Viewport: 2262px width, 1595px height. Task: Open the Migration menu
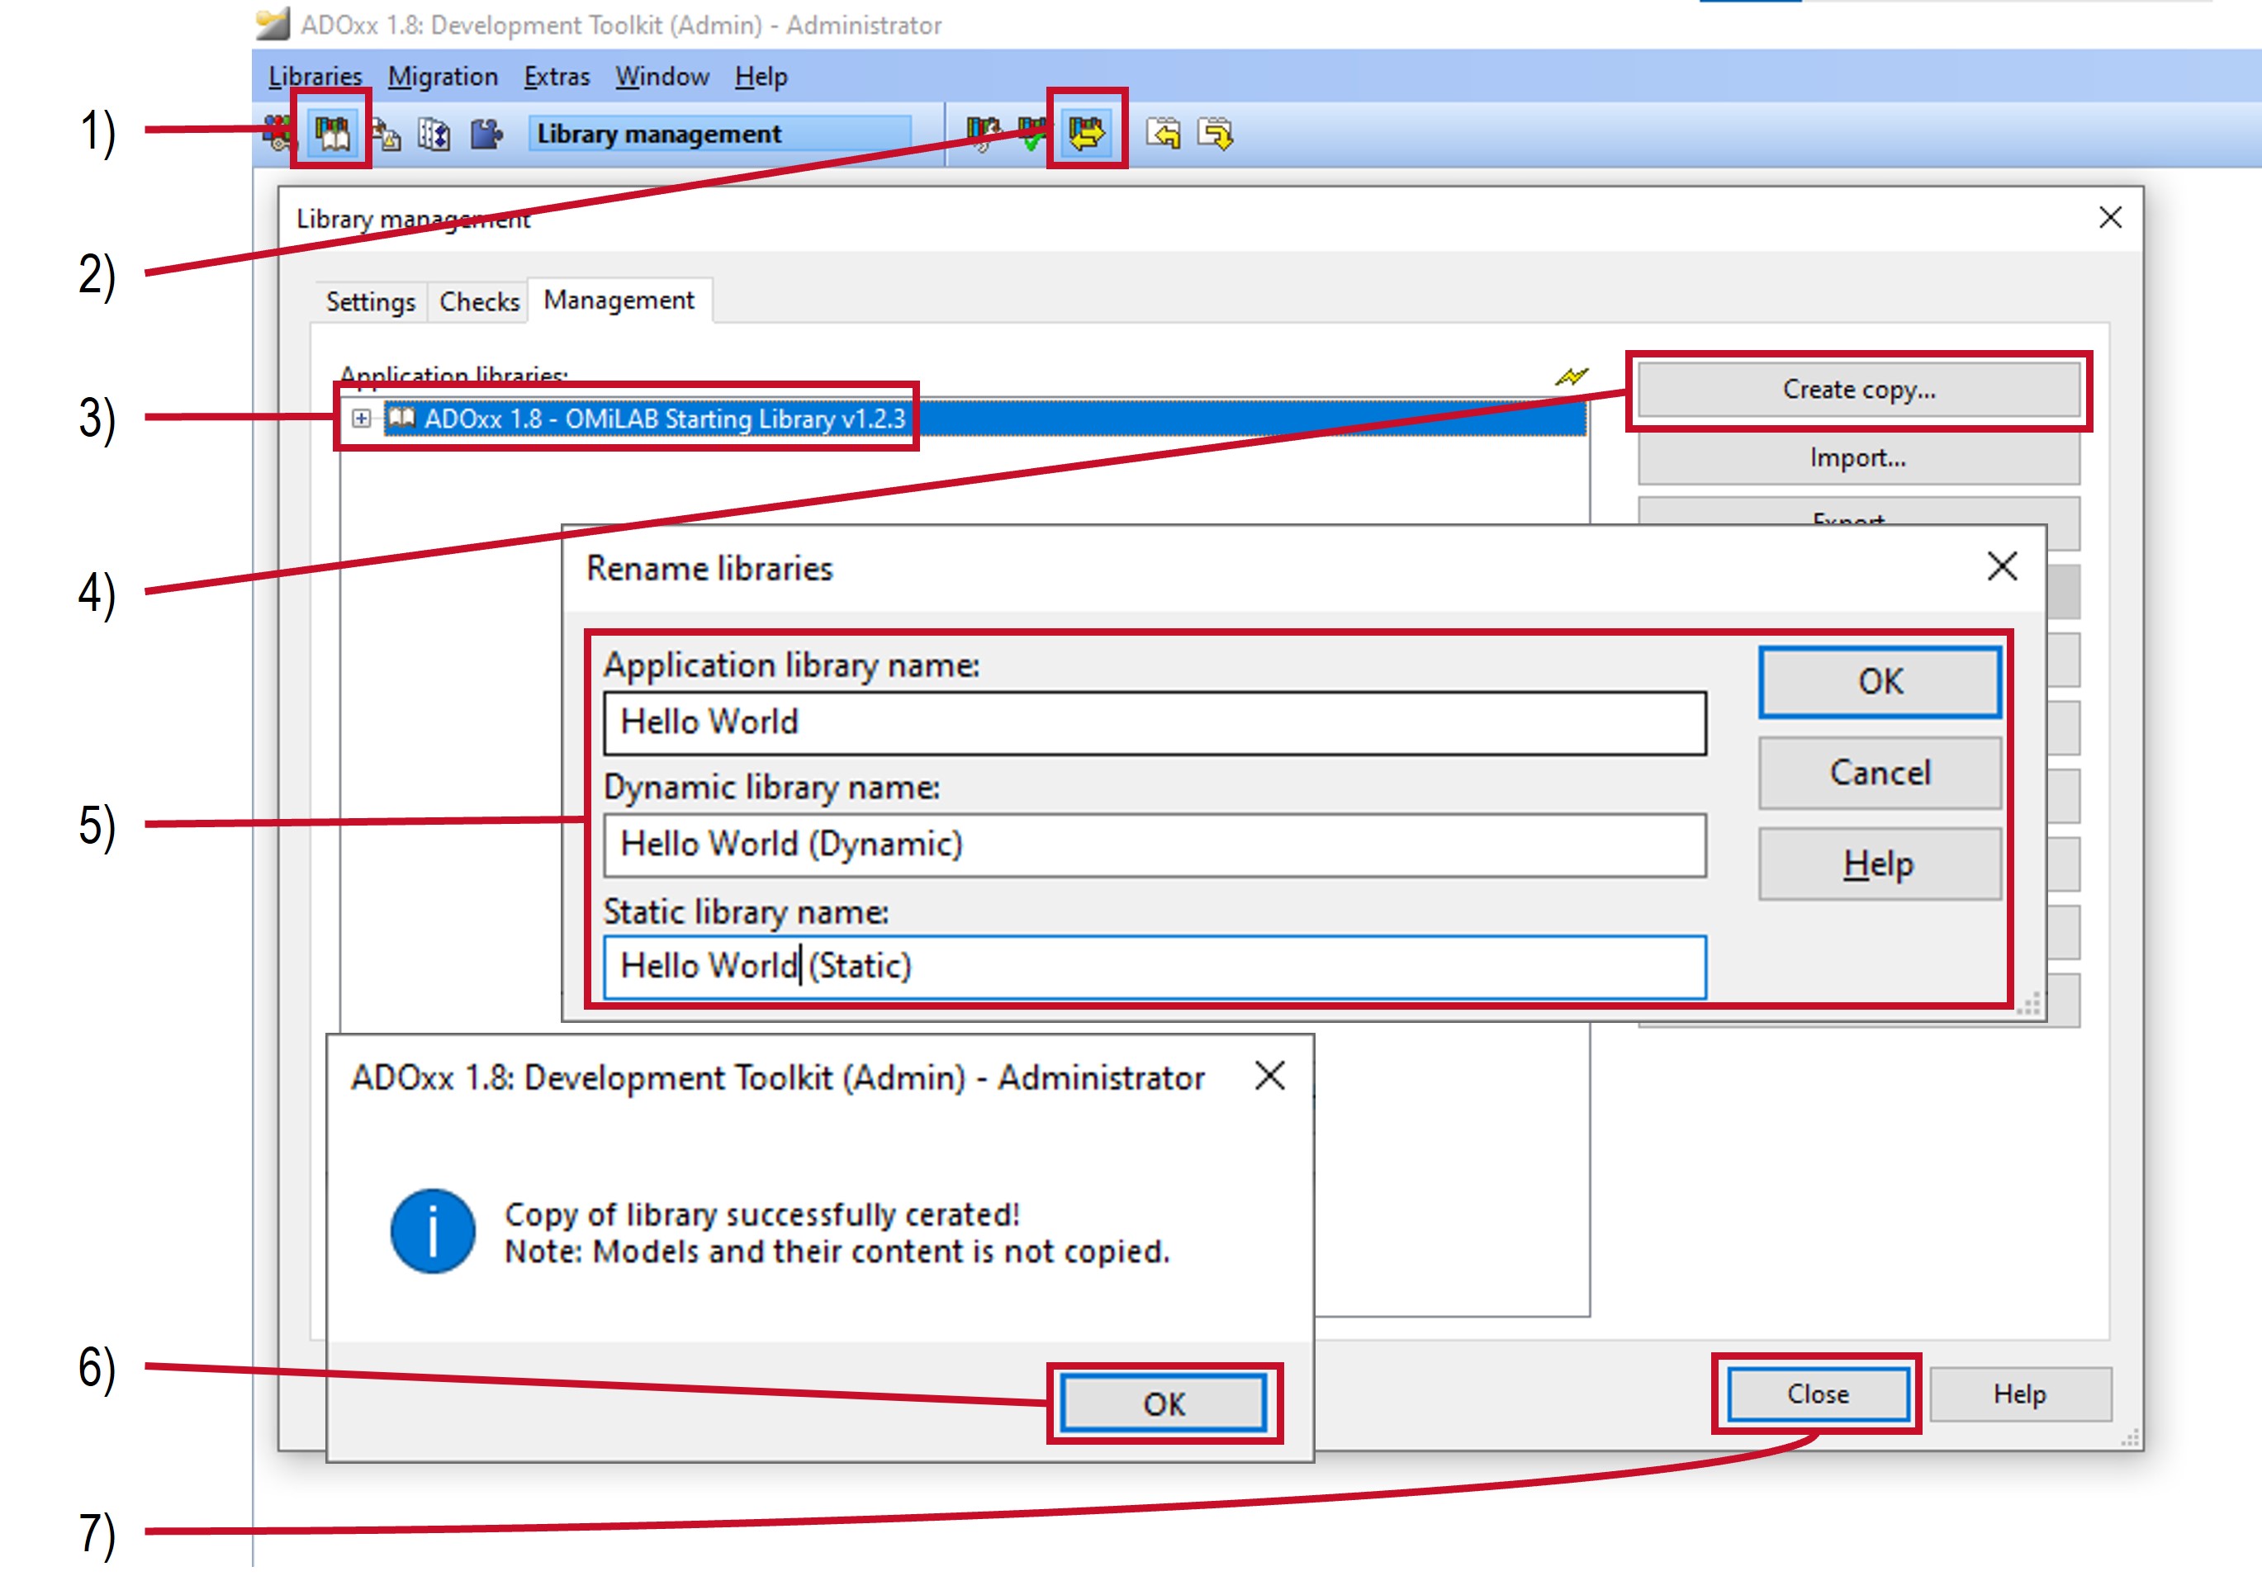click(443, 76)
